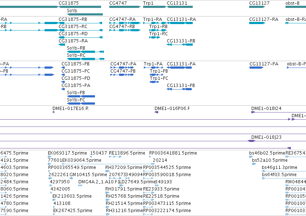Viewport: 306px width, 216px height.
Task: Select protein CG31875-PB
Action: (63, 68)
